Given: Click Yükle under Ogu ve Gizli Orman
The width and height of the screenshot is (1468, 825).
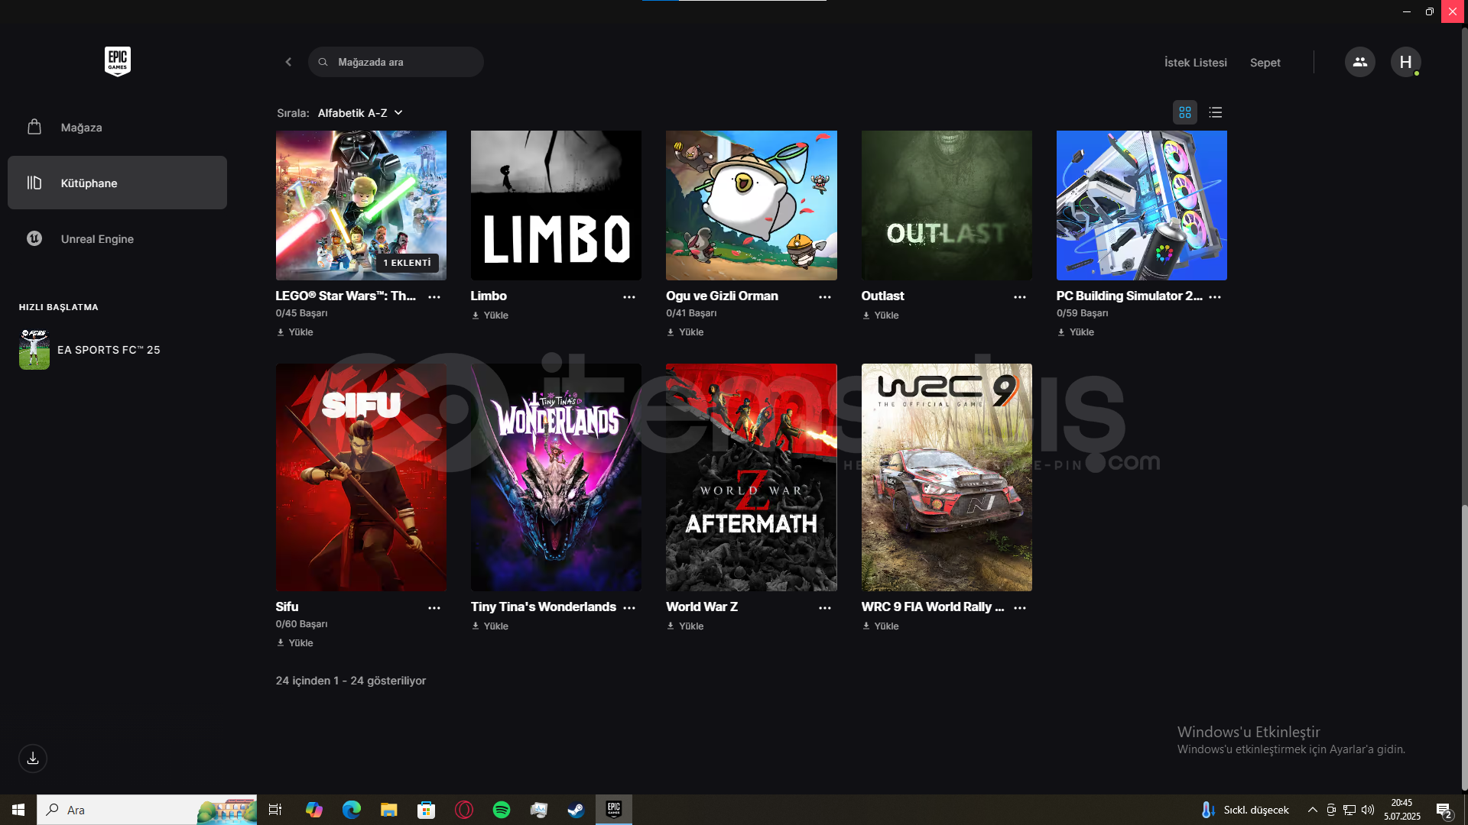Looking at the screenshot, I should click(685, 332).
